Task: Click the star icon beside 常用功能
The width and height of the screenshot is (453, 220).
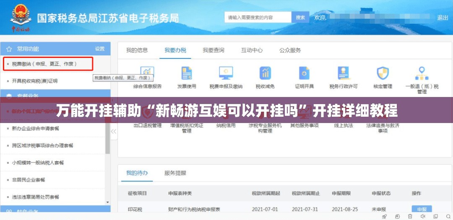Action: coord(9,49)
